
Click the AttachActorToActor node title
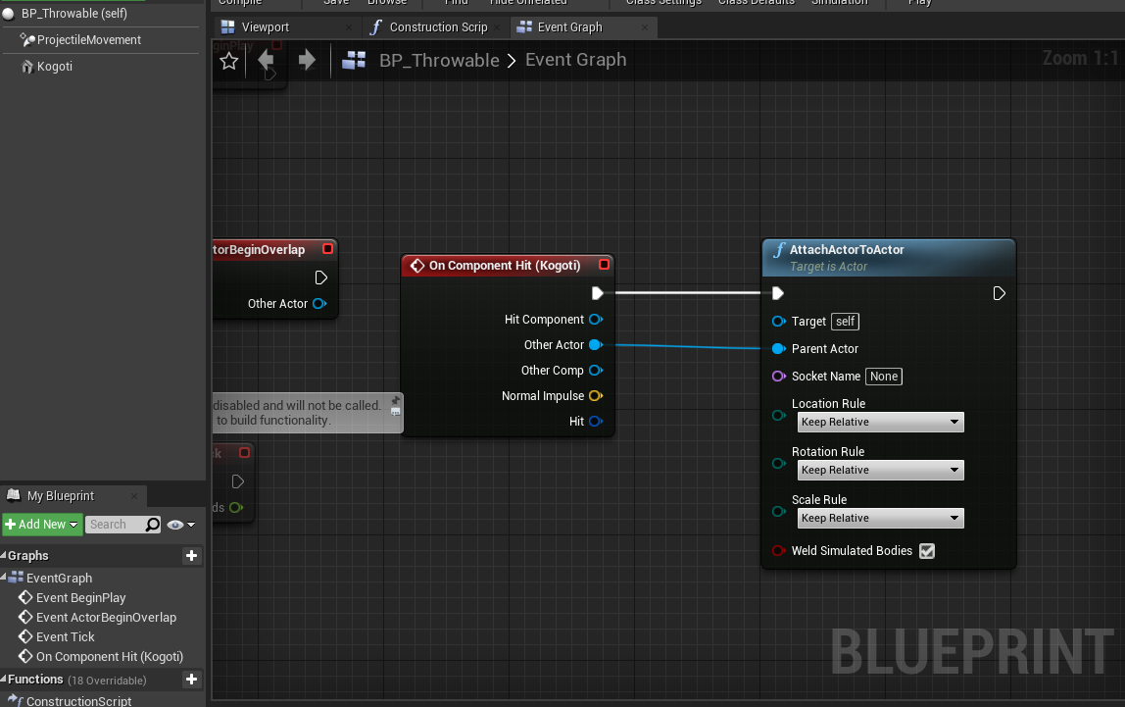click(847, 250)
